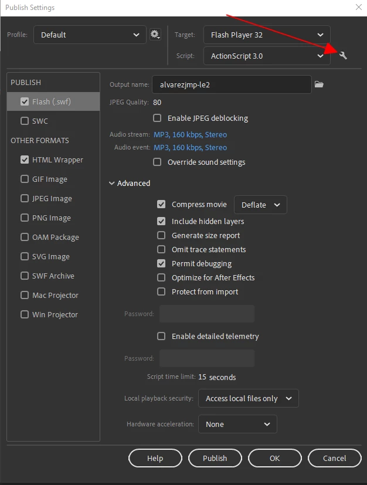The image size is (367, 485).
Task: Select HTML Wrapper format item
Action: pyautogui.click(x=57, y=160)
